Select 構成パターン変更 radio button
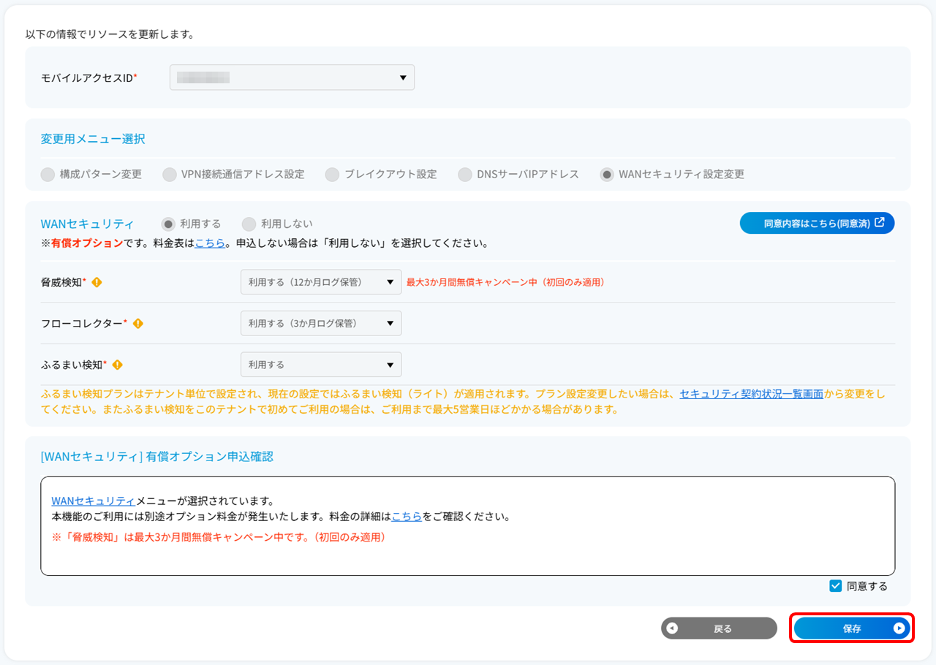The width and height of the screenshot is (936, 665). coord(48,175)
